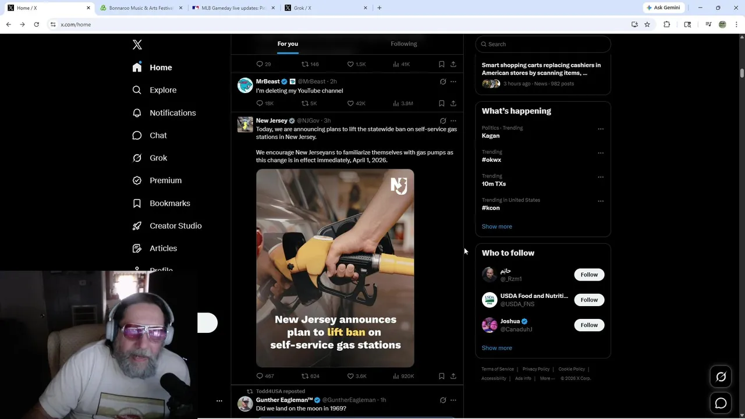Open the Terms of Service link
This screenshot has width=745, height=419.
click(x=498, y=369)
